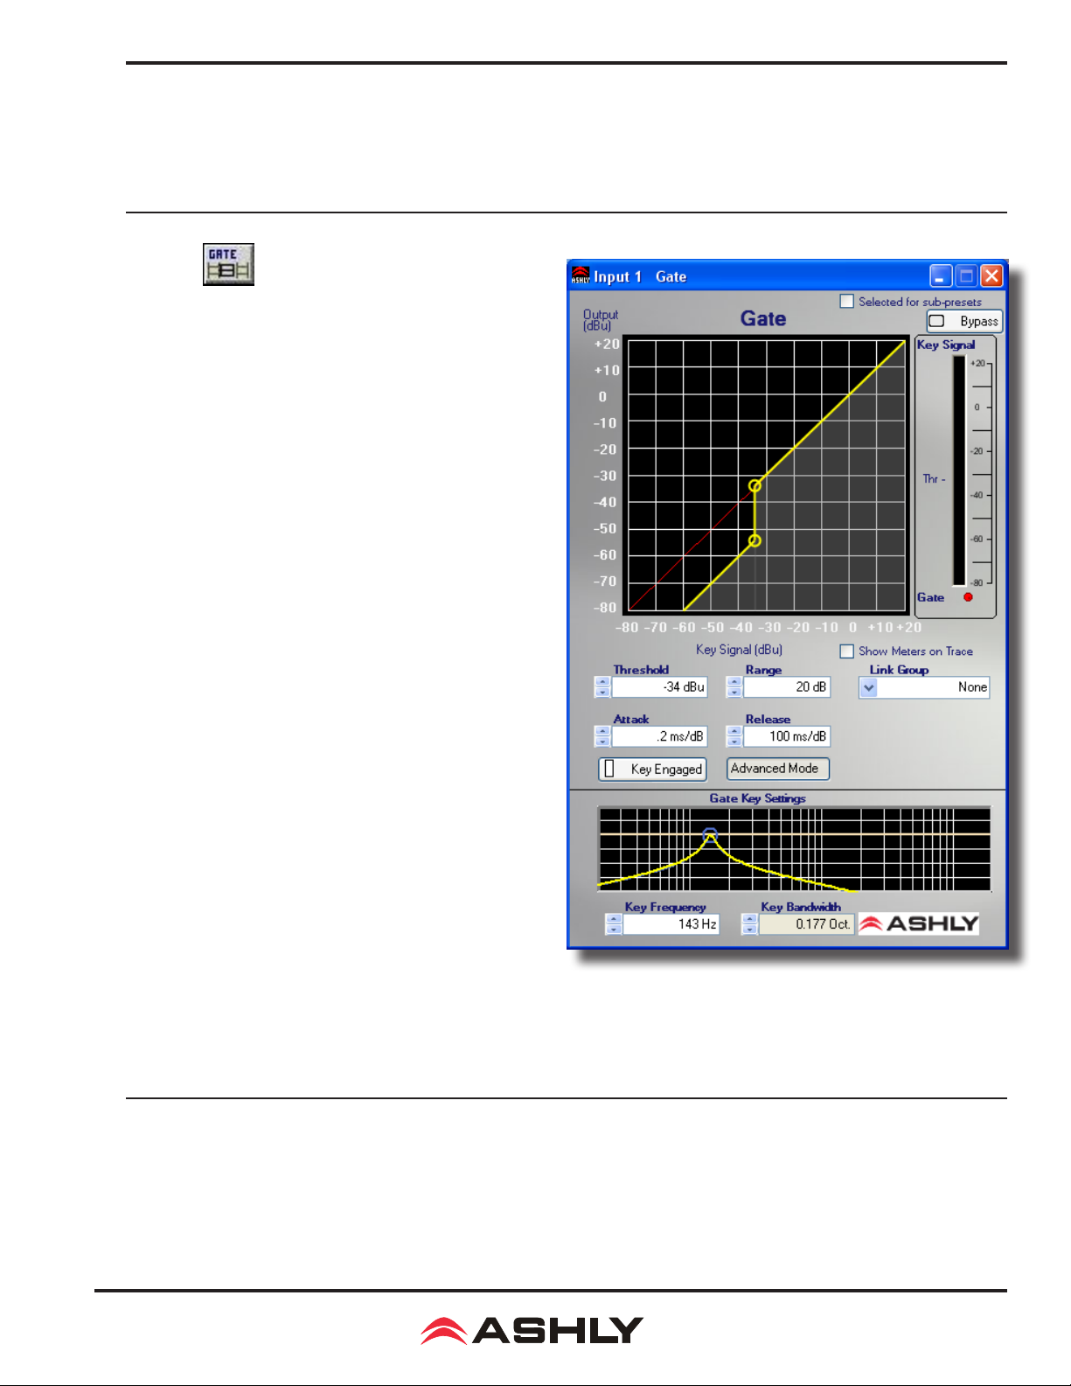
Task: Click the 'Thr -' threshold marker label
Action: [934, 479]
